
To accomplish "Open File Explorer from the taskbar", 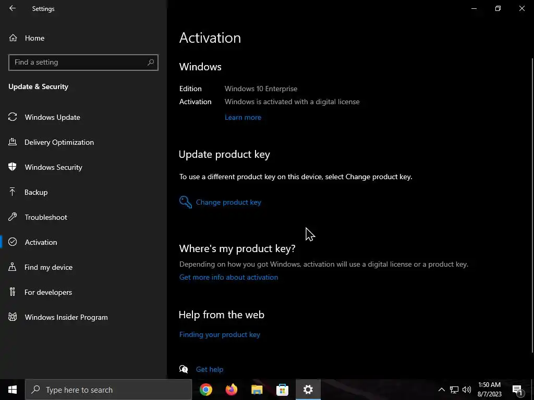I will point(257,390).
